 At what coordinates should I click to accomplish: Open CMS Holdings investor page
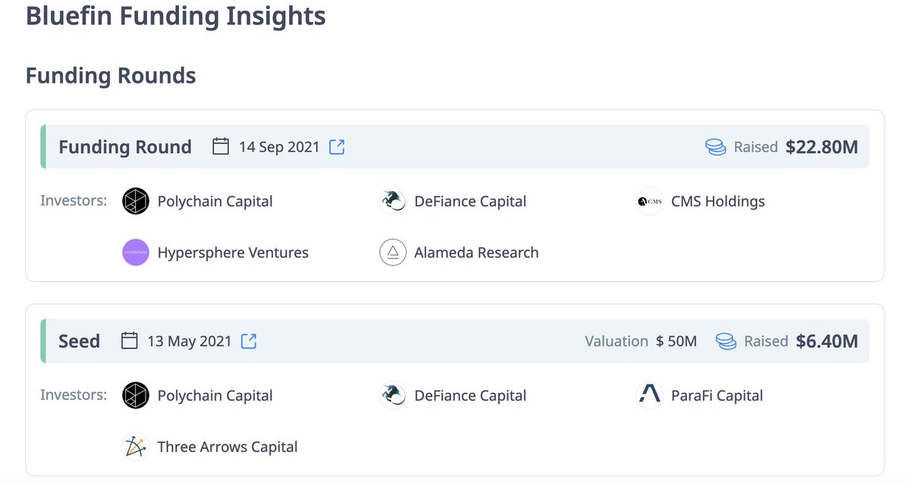[x=718, y=202]
